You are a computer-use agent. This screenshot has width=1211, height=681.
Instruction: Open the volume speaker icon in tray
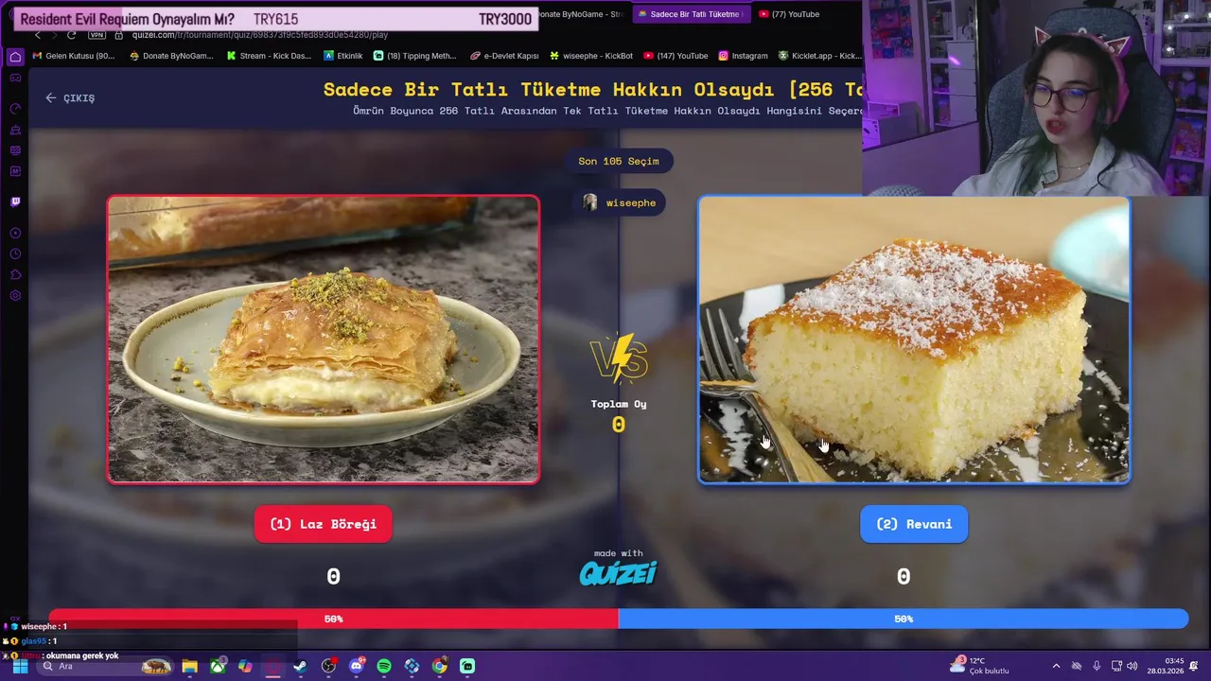coord(1132,666)
